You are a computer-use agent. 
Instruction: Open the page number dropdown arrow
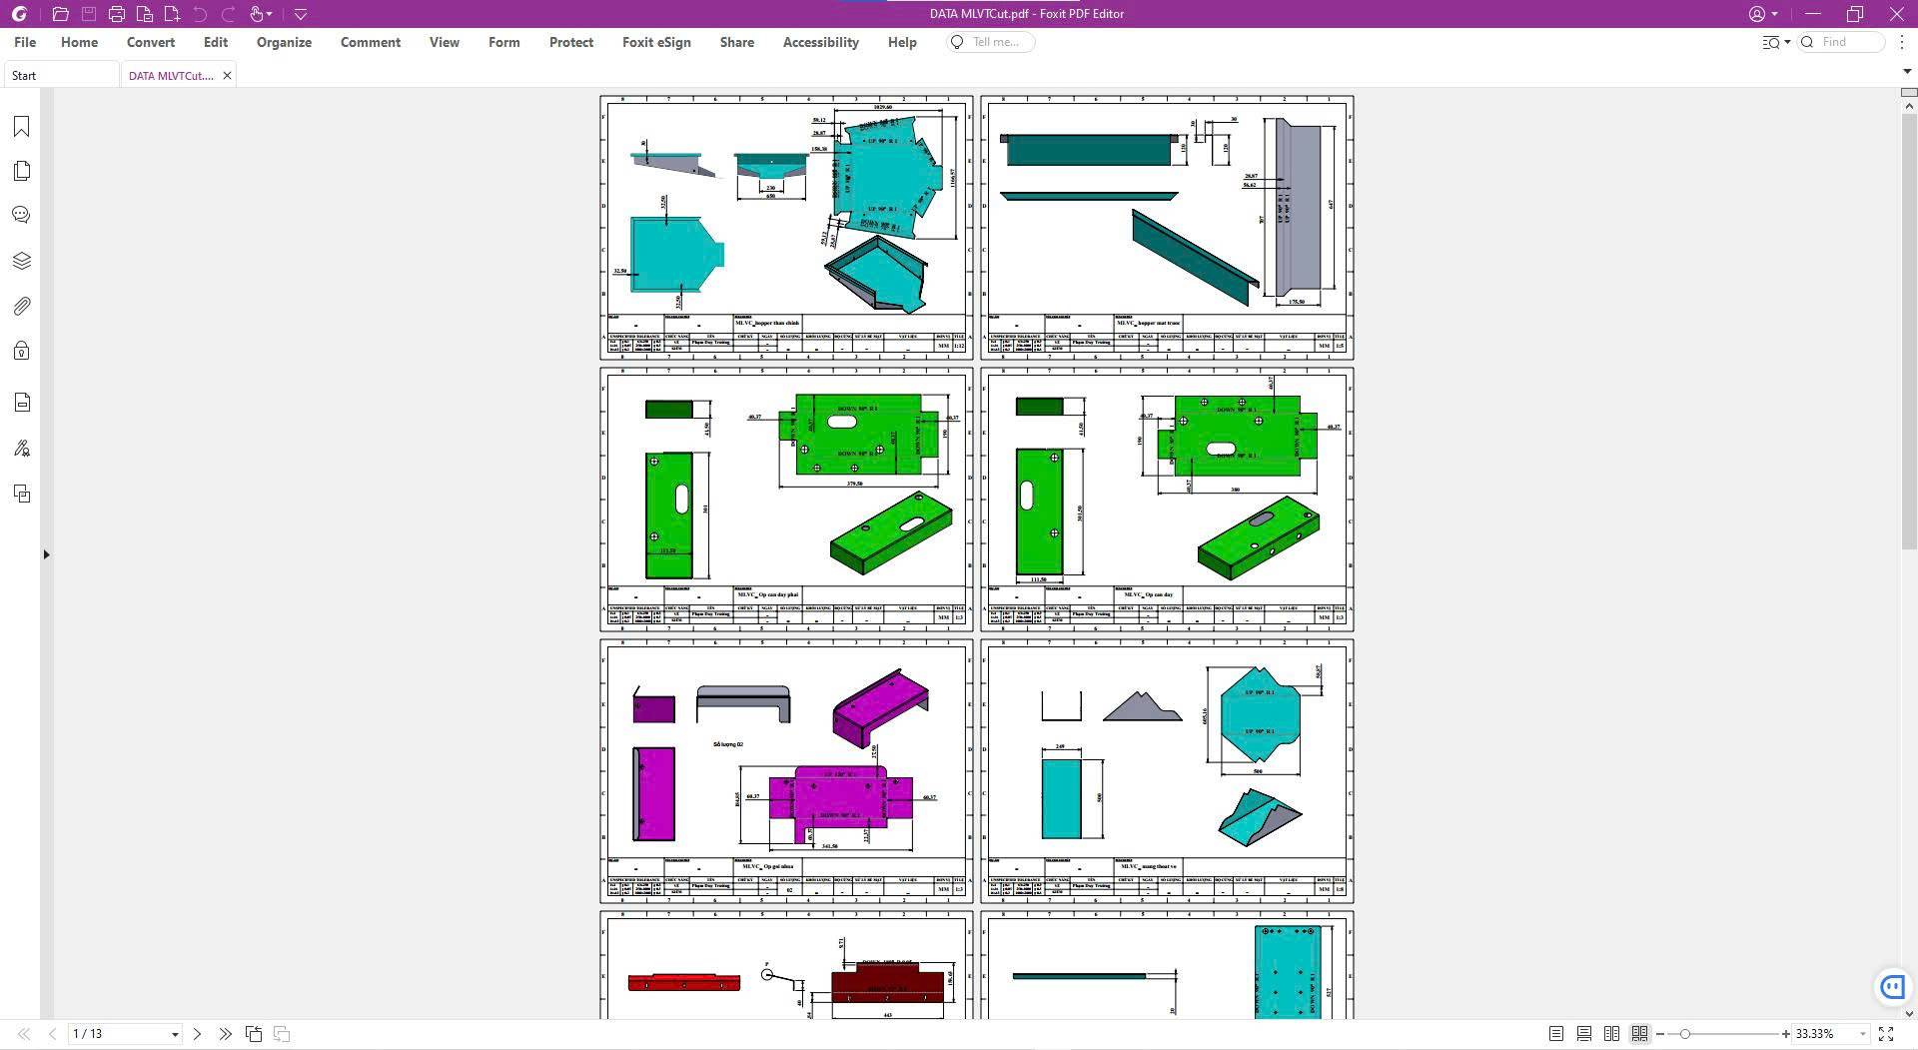175,1034
